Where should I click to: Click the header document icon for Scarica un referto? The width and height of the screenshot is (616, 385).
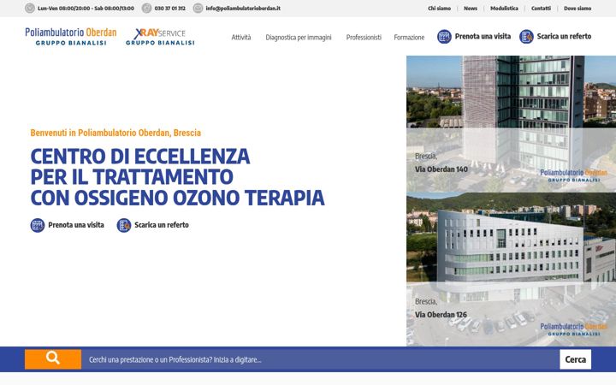point(526,37)
